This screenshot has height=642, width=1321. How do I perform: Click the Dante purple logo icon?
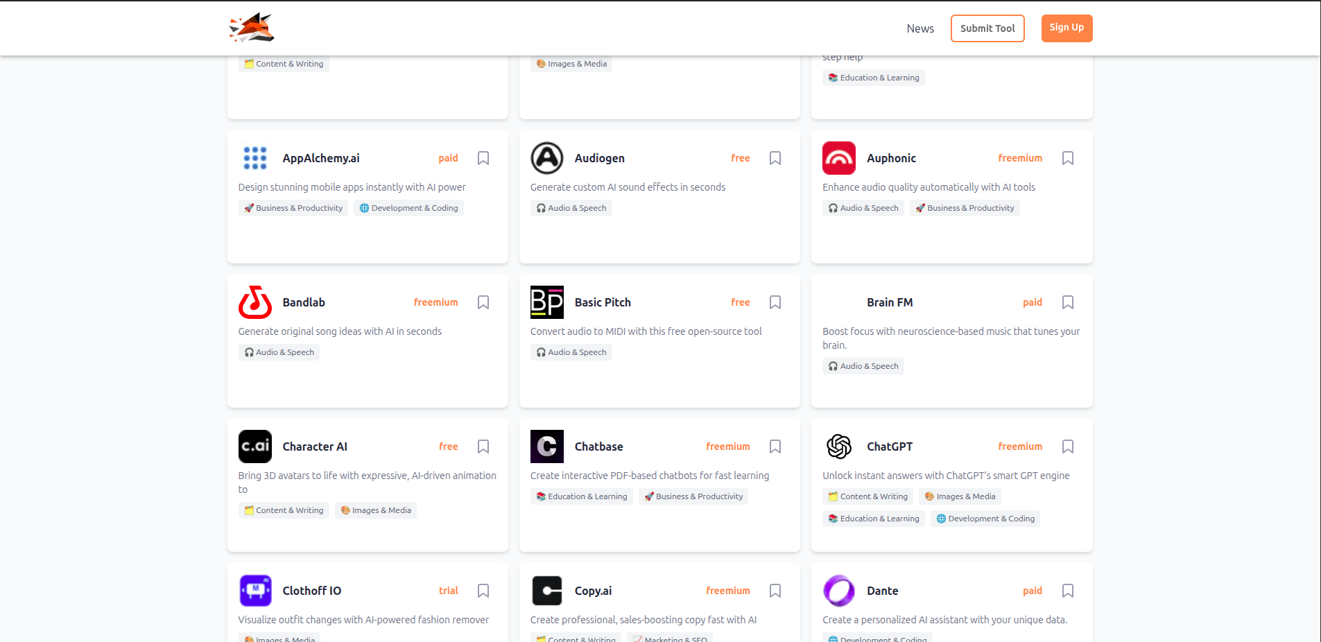click(x=839, y=591)
